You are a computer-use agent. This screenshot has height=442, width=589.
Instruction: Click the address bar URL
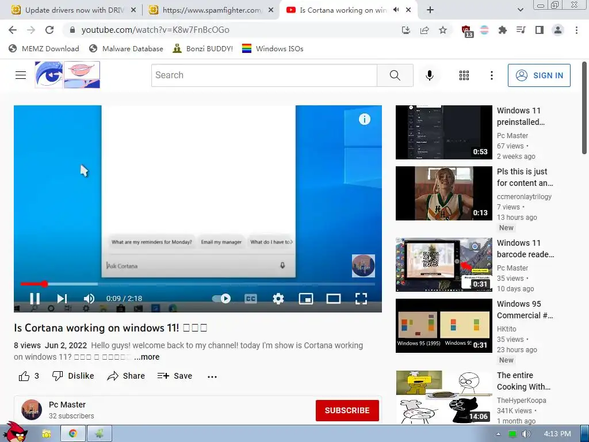(155, 30)
